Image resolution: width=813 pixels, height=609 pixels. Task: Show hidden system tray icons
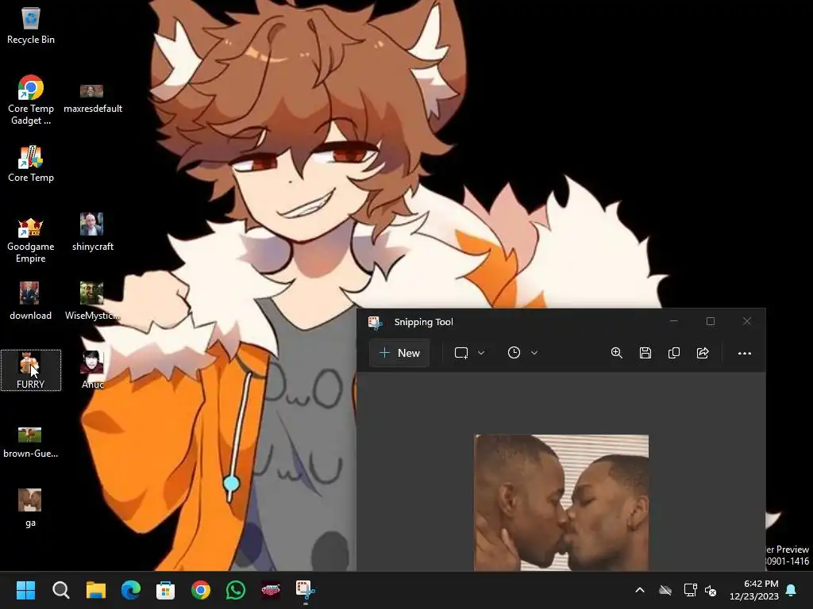tap(640, 590)
